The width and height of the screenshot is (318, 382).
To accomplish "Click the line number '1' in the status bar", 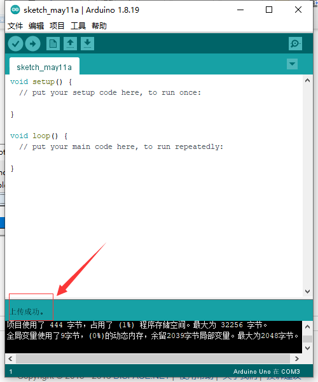I will pos(11,372).
